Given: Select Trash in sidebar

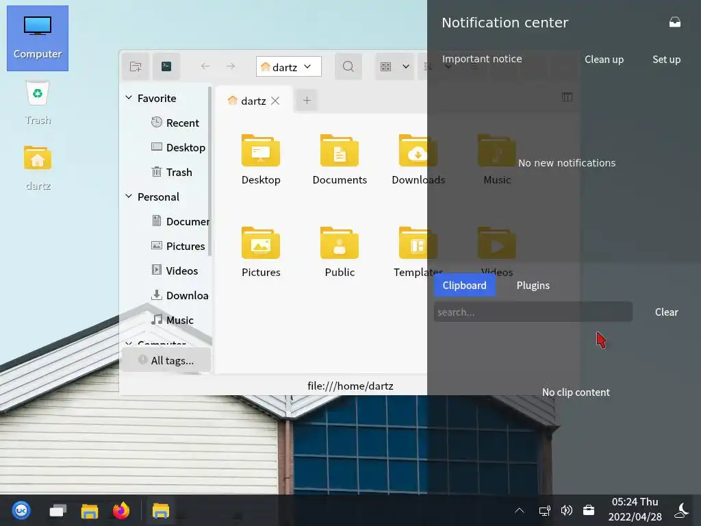Looking at the screenshot, I should pyautogui.click(x=172, y=172).
